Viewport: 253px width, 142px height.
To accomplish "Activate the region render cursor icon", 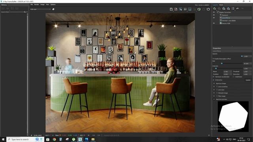I will coord(180,9).
